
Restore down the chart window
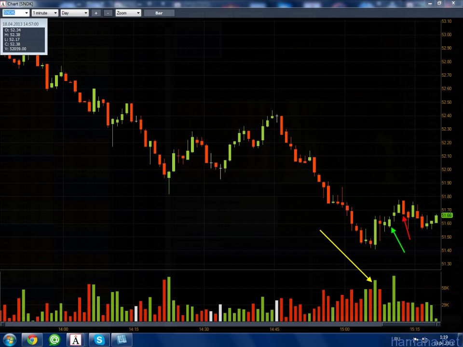pos(439,3)
